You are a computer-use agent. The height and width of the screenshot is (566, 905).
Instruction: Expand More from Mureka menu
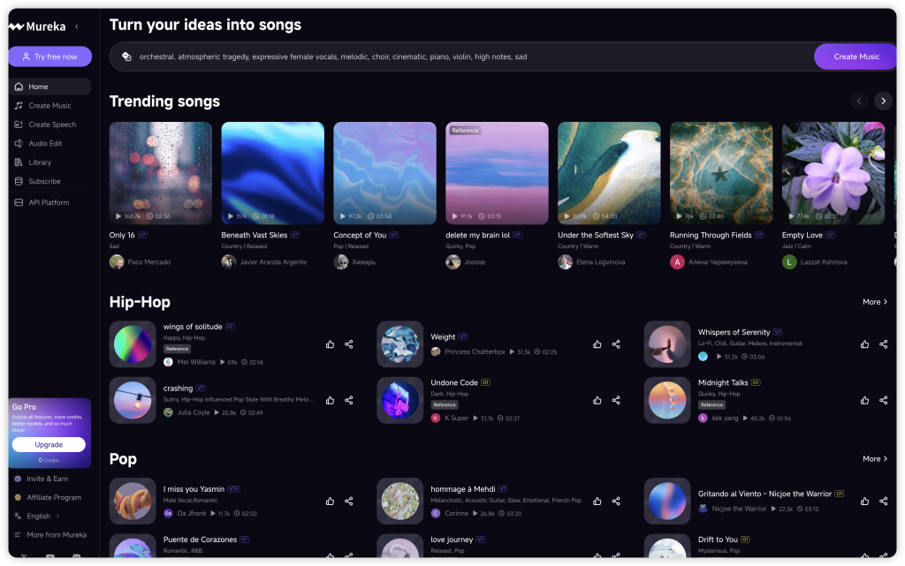click(x=56, y=535)
